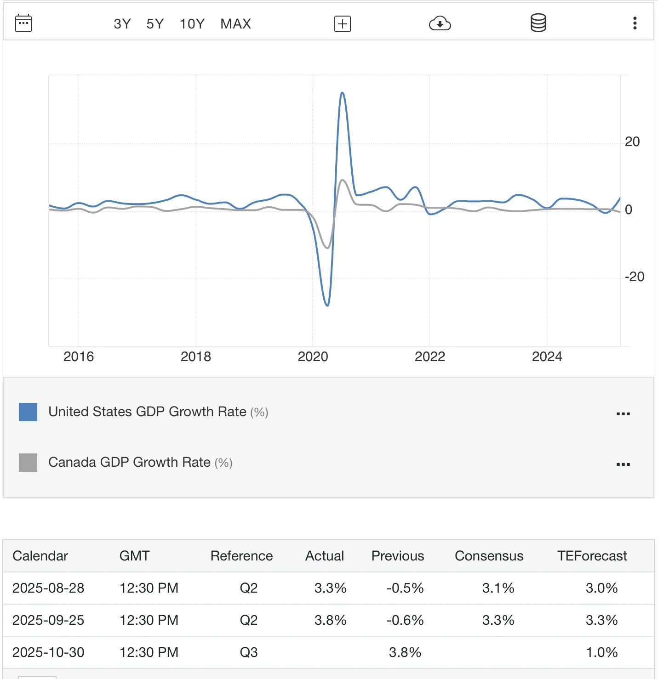
Task: Select the 3Y time range
Action: pos(122,24)
